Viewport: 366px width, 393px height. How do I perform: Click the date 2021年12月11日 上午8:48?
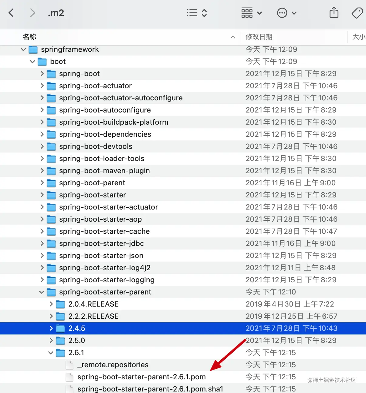290,268
